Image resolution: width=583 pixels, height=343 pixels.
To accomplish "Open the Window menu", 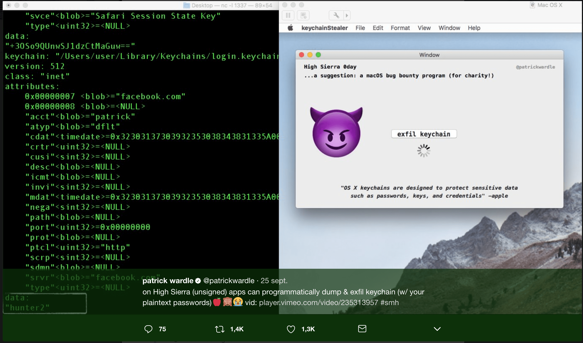I will (449, 28).
